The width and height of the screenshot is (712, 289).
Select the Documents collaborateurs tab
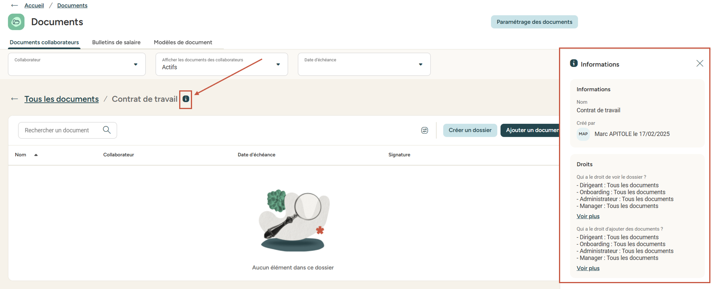click(x=44, y=42)
